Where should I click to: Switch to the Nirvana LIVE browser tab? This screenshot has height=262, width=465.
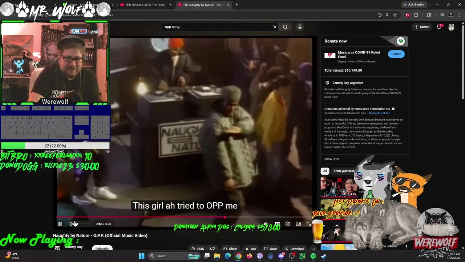tap(146, 5)
